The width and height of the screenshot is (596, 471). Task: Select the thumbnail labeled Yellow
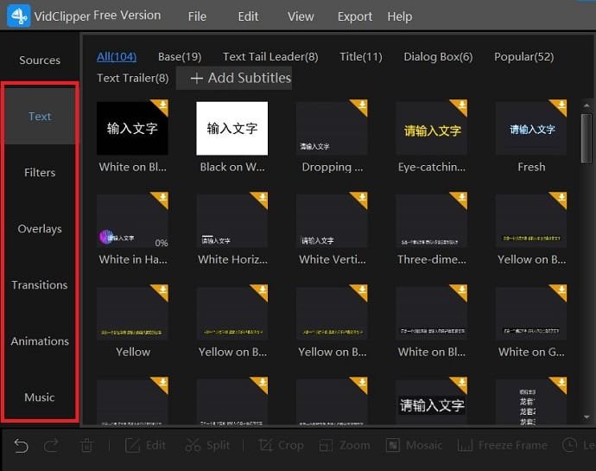click(132, 314)
